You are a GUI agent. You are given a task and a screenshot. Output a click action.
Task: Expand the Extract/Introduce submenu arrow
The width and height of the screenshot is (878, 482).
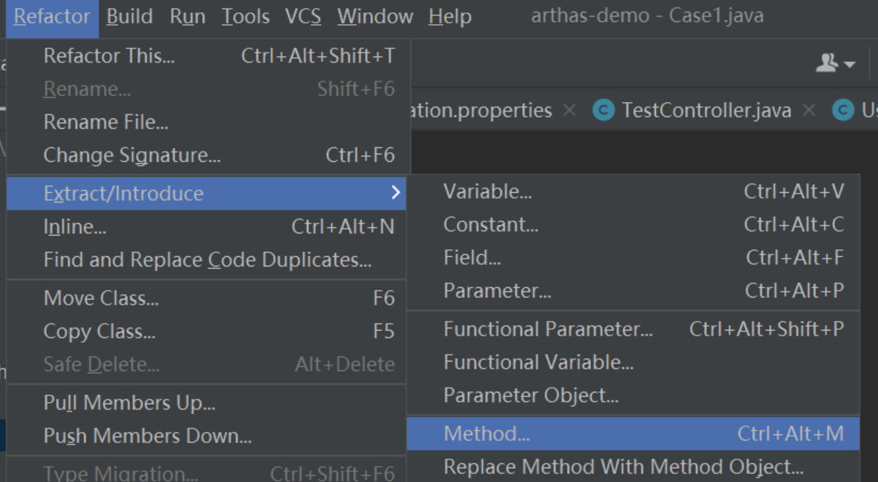(395, 193)
